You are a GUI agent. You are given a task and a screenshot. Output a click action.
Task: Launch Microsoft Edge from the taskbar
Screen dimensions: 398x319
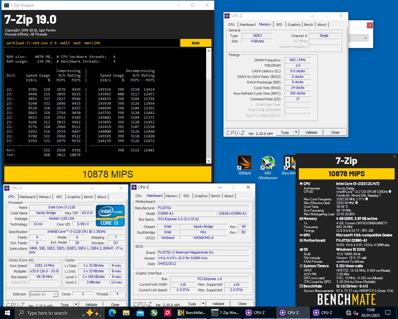click(112, 313)
